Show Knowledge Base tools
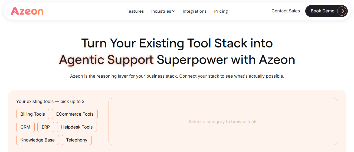The height and width of the screenshot is (152, 354). click(x=38, y=140)
